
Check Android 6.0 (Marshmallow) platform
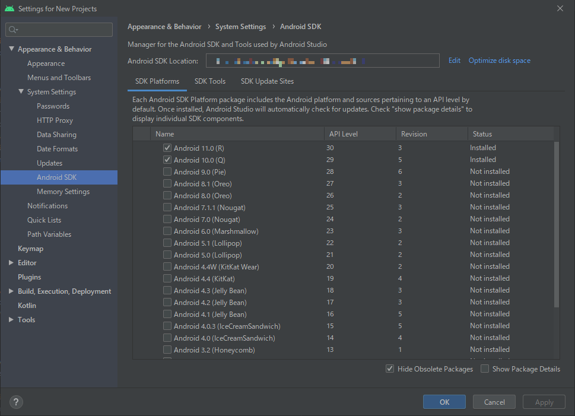(x=167, y=231)
